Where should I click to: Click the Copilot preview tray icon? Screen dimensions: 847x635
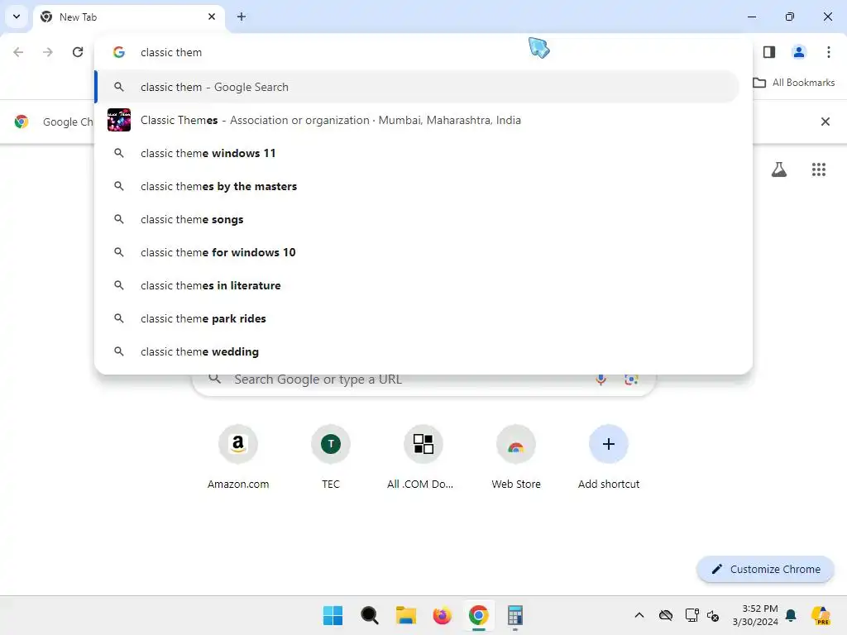pyautogui.click(x=821, y=615)
